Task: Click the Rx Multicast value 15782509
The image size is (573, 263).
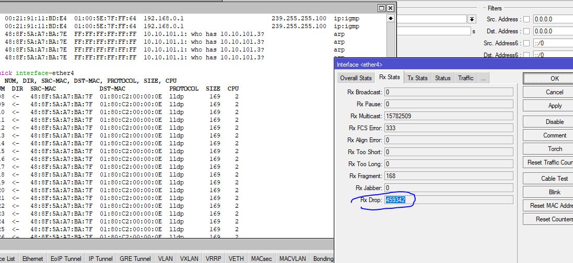Action: [449, 116]
